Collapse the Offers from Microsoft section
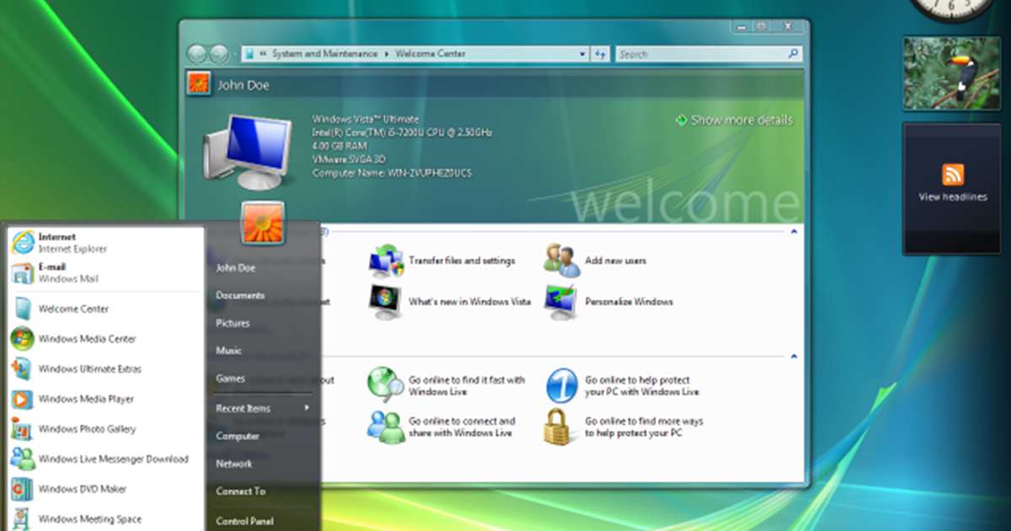The image size is (1011, 531). click(x=793, y=357)
